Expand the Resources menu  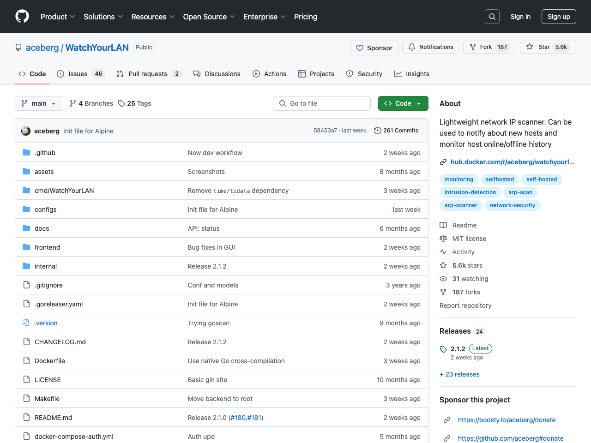(153, 17)
